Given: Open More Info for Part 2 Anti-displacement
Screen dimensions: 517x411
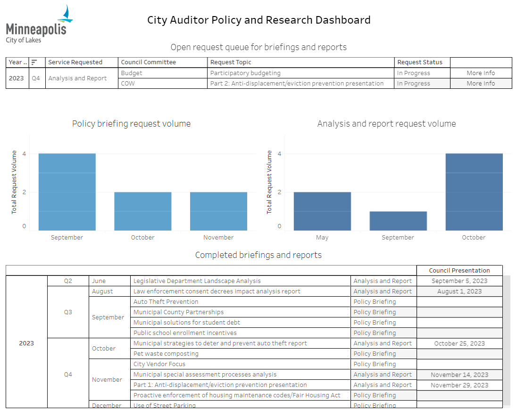Looking at the screenshot, I should [481, 84].
